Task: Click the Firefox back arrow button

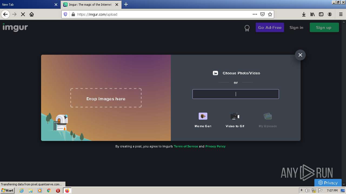Action: click(5, 14)
